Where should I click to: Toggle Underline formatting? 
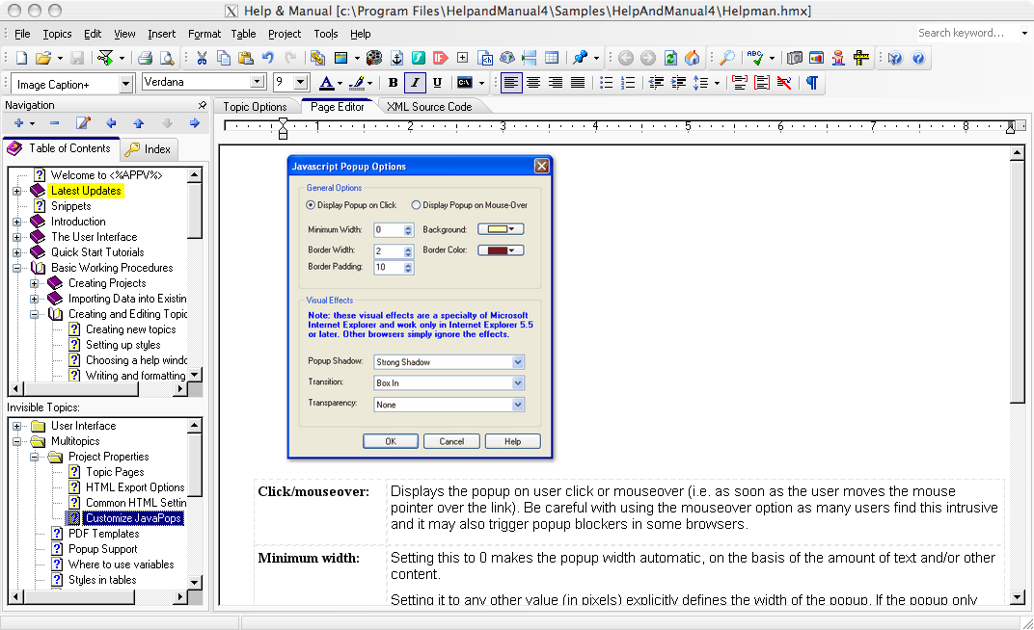(x=437, y=83)
